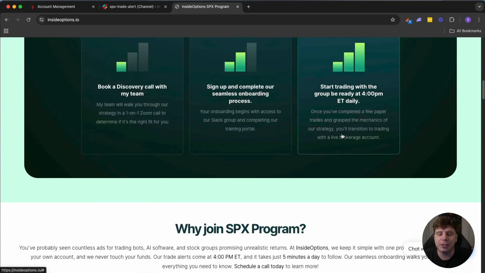Viewport: 485px width, 273px height.
Task: Click 'Sign up and complete our seamless onboarding' heading
Action: 240,94
